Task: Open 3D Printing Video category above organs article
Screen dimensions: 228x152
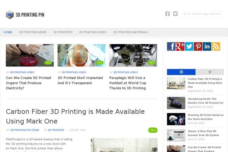Action: tap(22, 72)
